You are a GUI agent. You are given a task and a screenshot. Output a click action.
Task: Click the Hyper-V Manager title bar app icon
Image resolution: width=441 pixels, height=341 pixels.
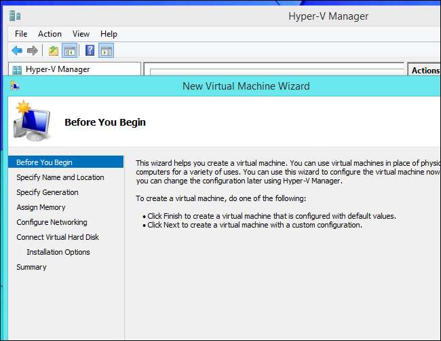(x=15, y=16)
